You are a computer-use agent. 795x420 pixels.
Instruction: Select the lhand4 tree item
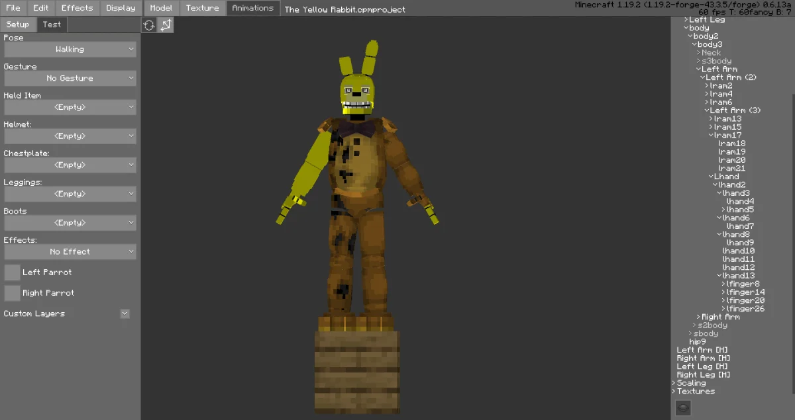740,202
